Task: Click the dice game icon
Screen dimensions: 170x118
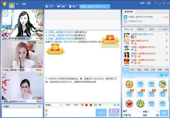Action: [x=99, y=105]
